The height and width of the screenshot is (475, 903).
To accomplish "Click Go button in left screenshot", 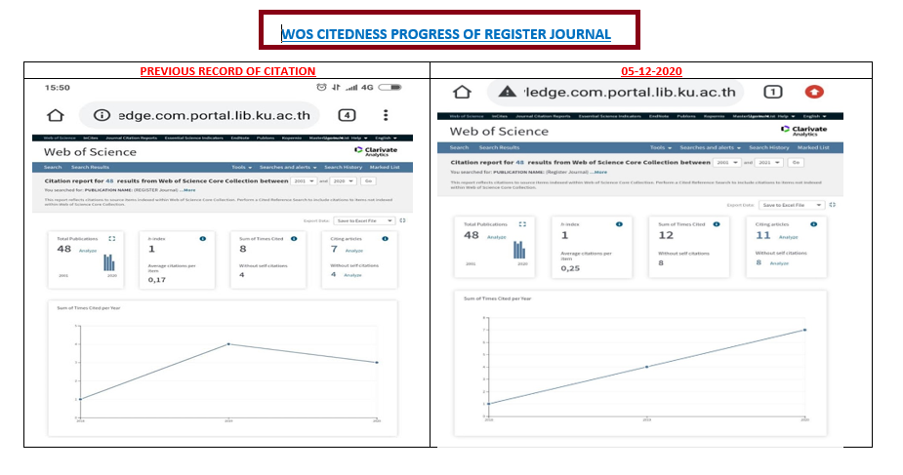I will [x=368, y=181].
